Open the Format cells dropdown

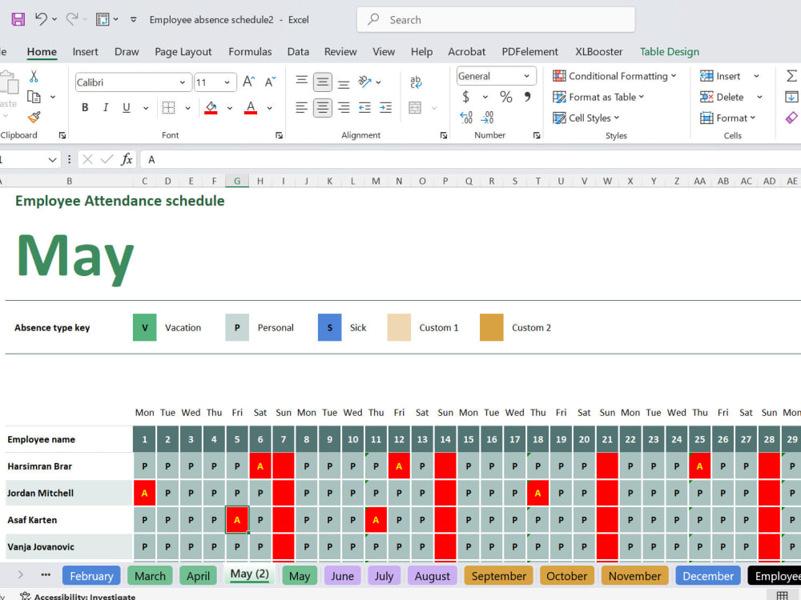tap(728, 118)
